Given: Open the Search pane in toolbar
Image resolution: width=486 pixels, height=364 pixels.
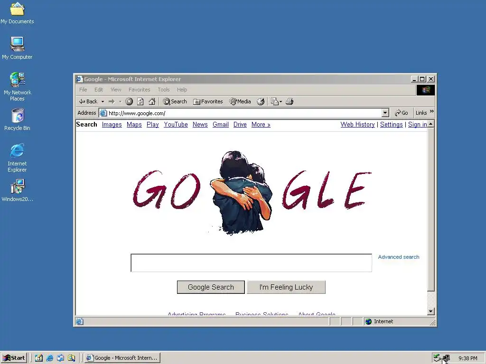Looking at the screenshot, I should pyautogui.click(x=175, y=101).
